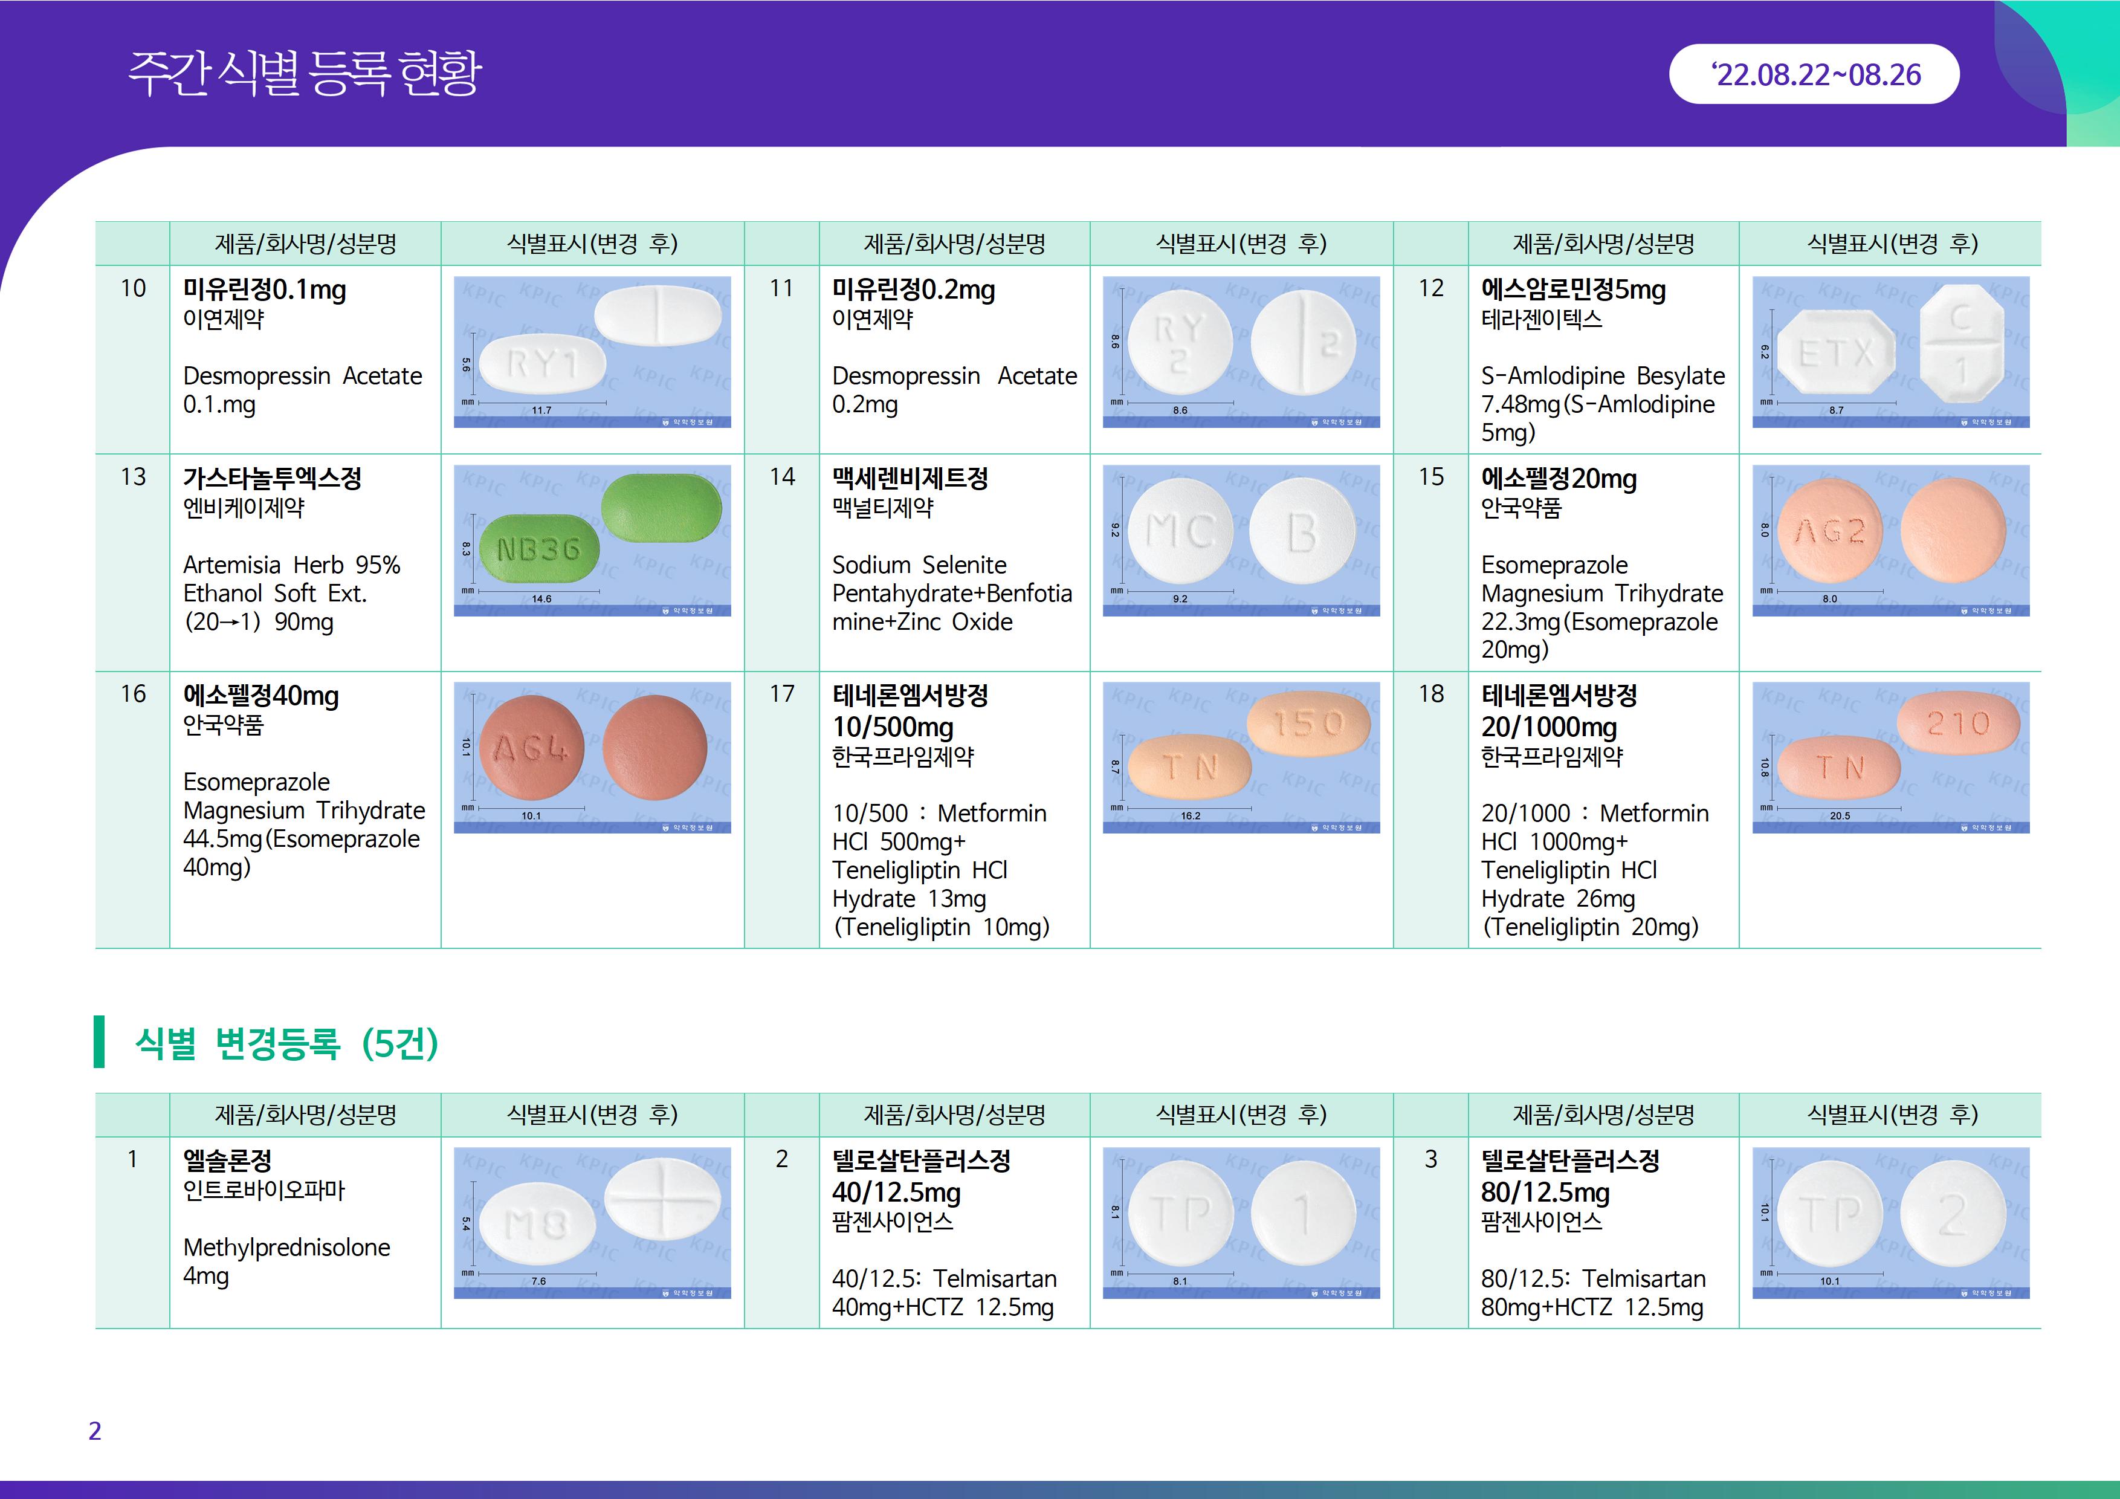
Task: Click the TP 2 tablet image
Action: (1890, 1223)
